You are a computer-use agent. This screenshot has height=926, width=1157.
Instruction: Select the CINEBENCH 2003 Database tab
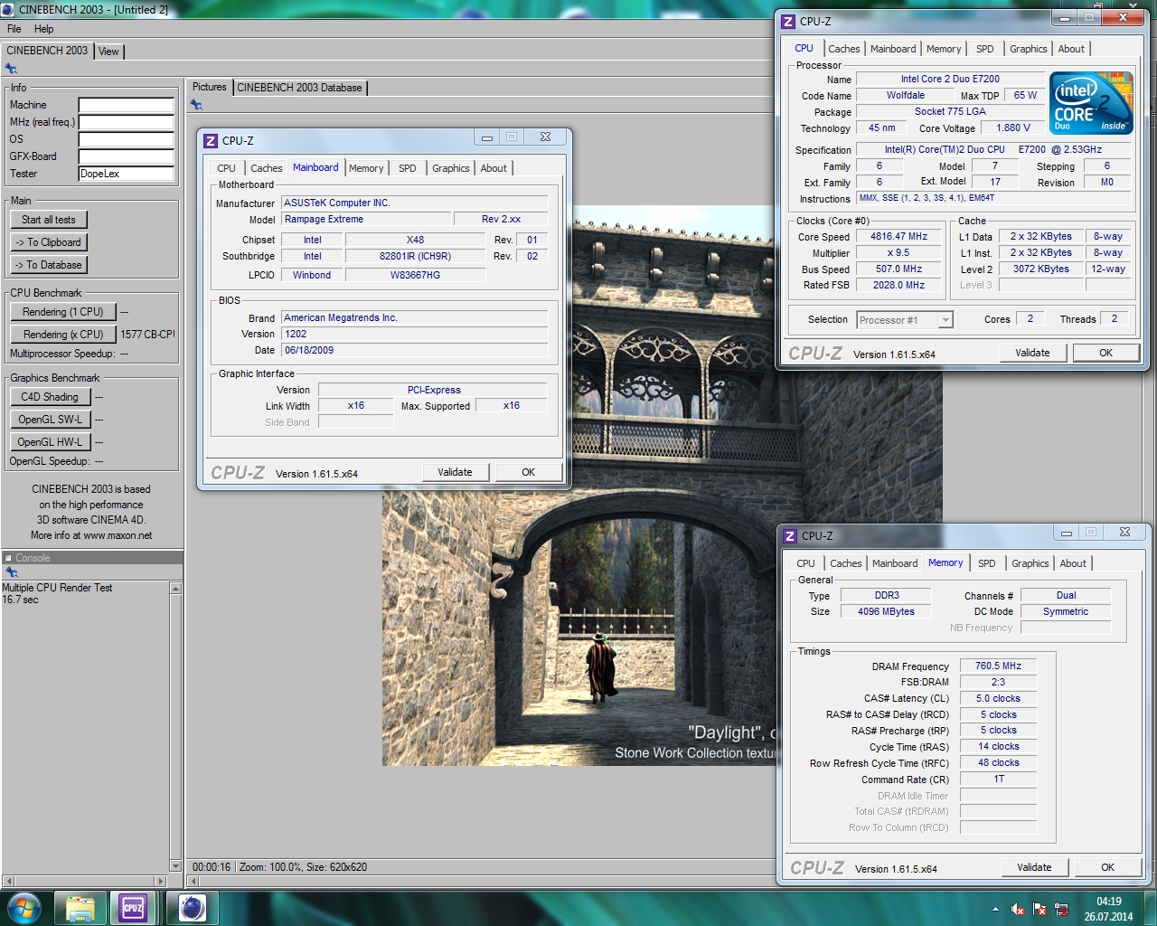(299, 88)
